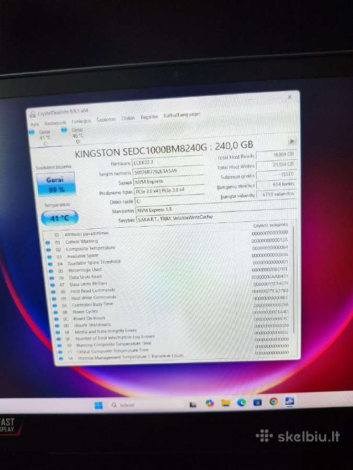Click the CrystalDiskInfo taskbar icon
This screenshot has height=470, width=353.
click(x=290, y=401)
